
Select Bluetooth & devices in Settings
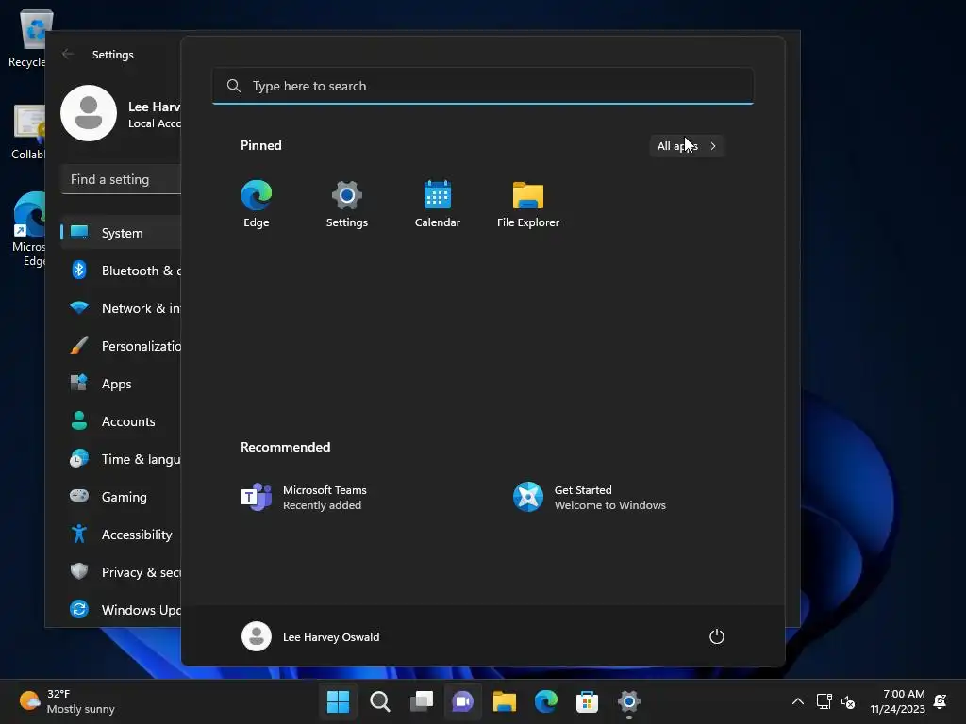(122, 271)
